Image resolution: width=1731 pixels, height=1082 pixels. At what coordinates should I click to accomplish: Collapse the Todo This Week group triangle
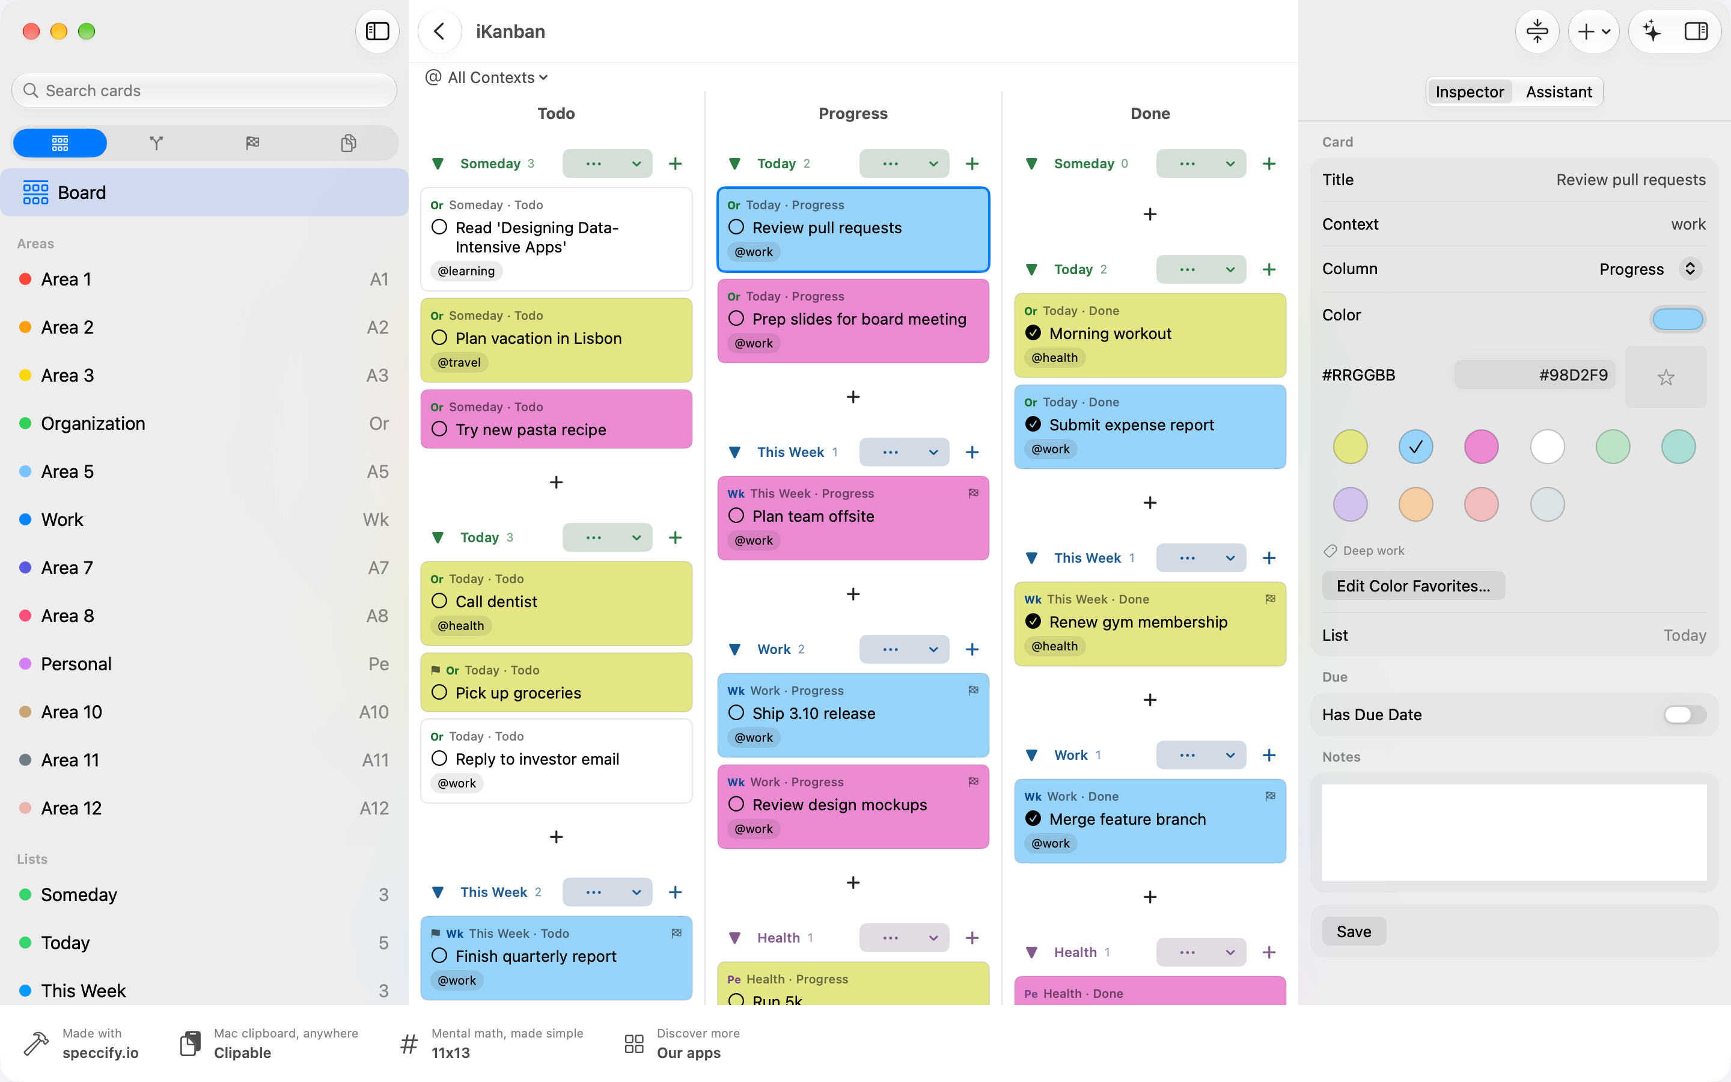pyautogui.click(x=439, y=893)
